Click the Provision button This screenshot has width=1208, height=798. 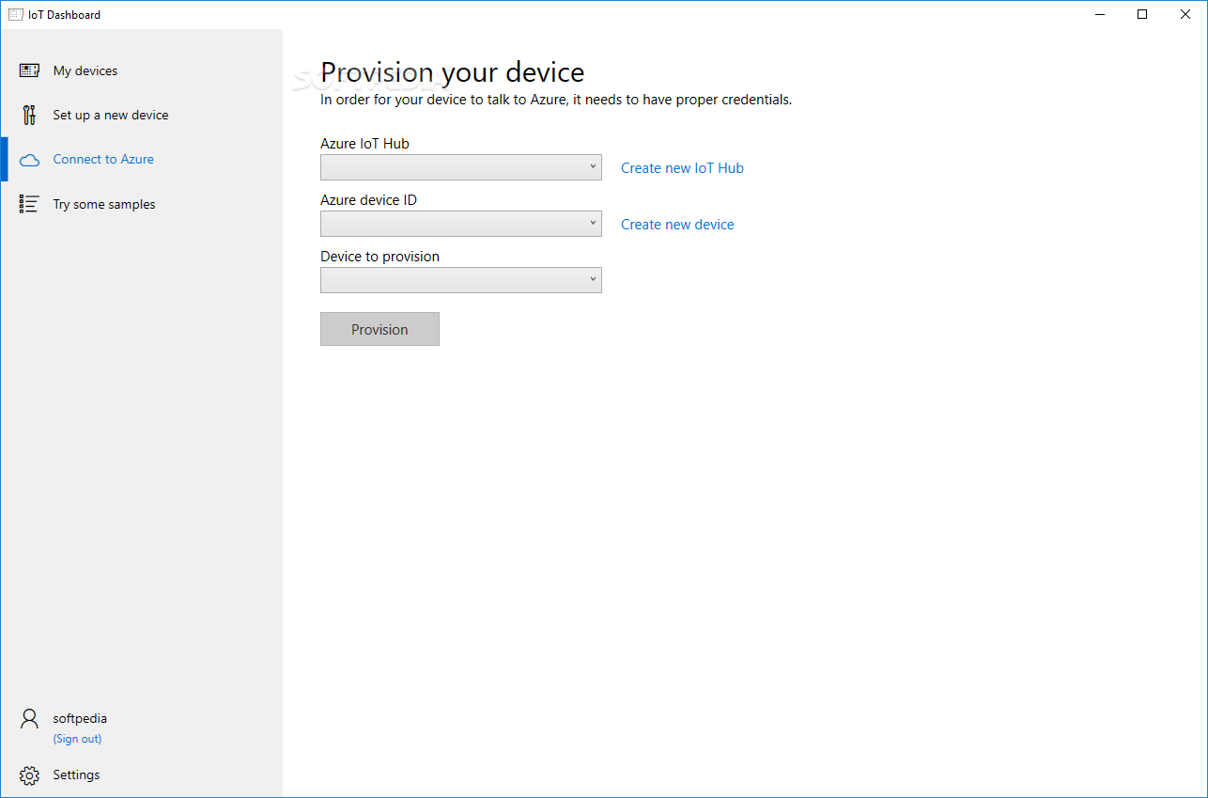point(379,329)
